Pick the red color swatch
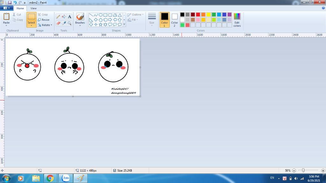326x183 pixels. pyautogui.click(x=198, y=15)
